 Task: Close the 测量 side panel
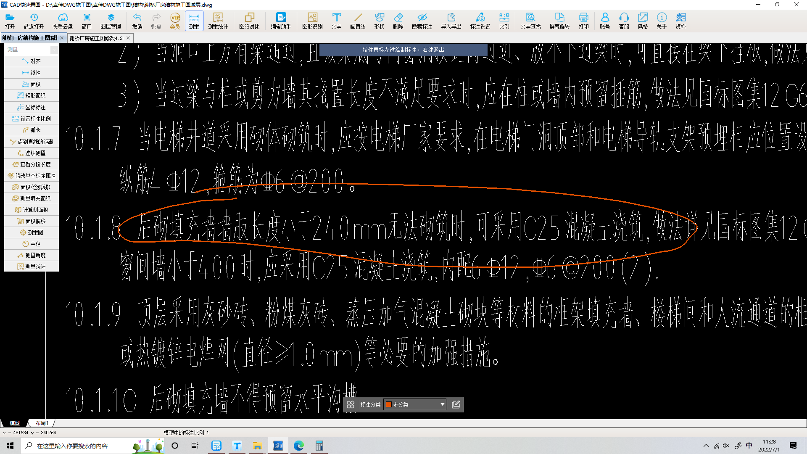pyautogui.click(x=54, y=50)
